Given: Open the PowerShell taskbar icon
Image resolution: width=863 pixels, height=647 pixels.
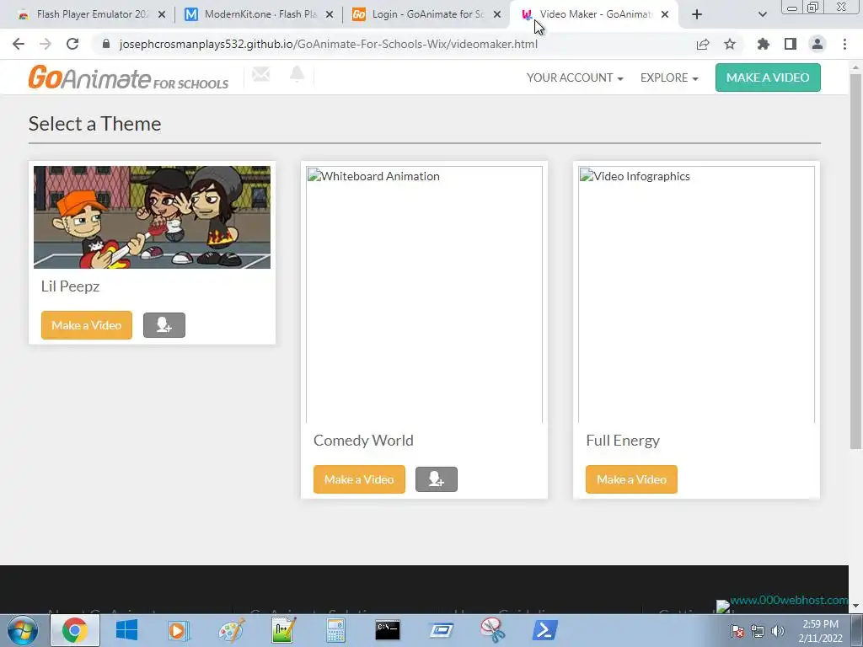Looking at the screenshot, I should (545, 630).
